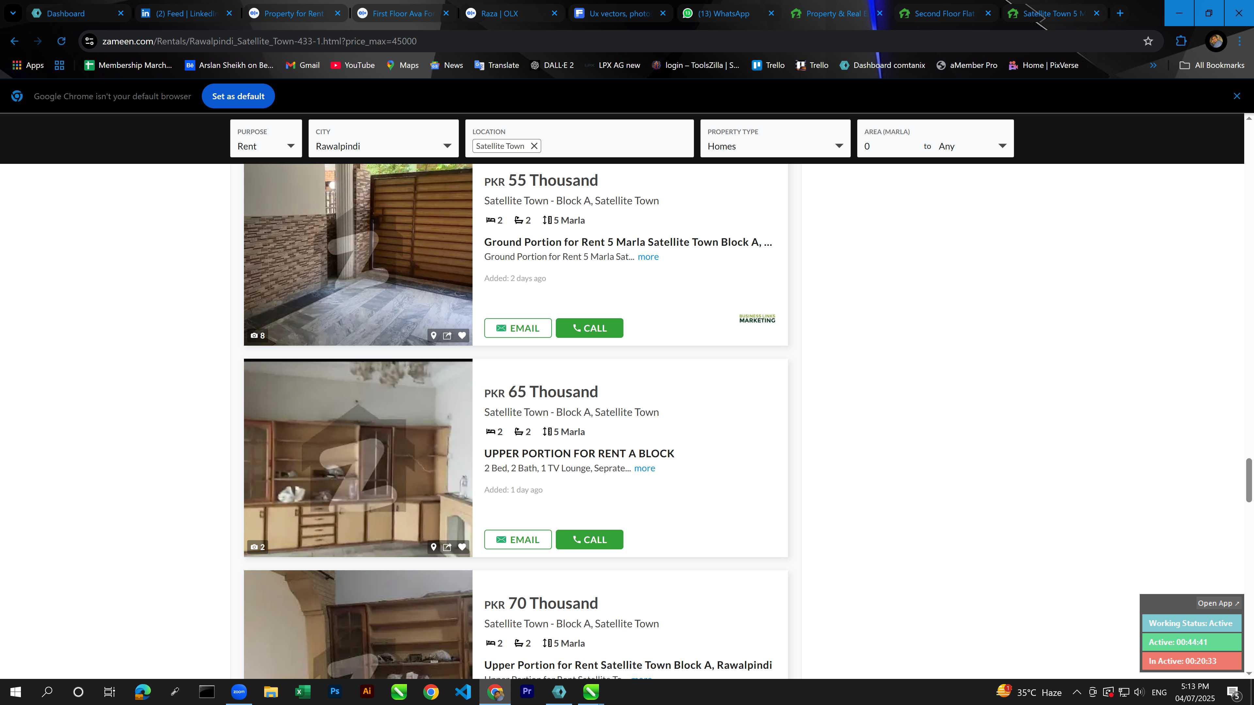Open the 55 Thousand listing photo thumbnail
This screenshot has height=705, width=1254.
[358, 255]
